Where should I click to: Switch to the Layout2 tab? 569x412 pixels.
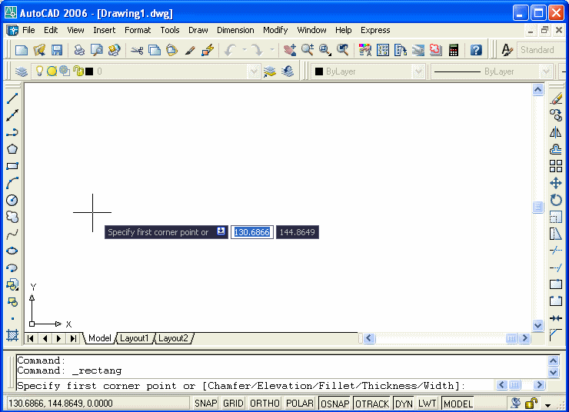coord(174,338)
